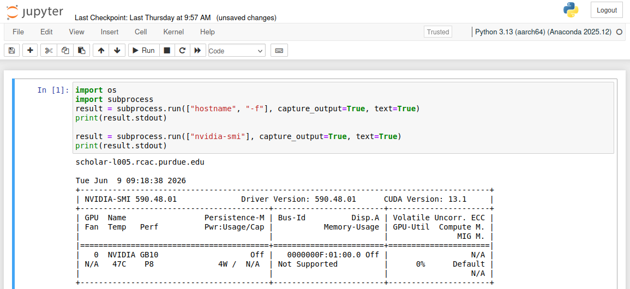This screenshot has height=289, width=630.
Task: Open the File menu
Action: [x=18, y=32]
